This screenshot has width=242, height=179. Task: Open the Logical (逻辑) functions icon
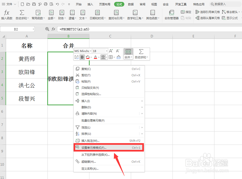[72, 12]
